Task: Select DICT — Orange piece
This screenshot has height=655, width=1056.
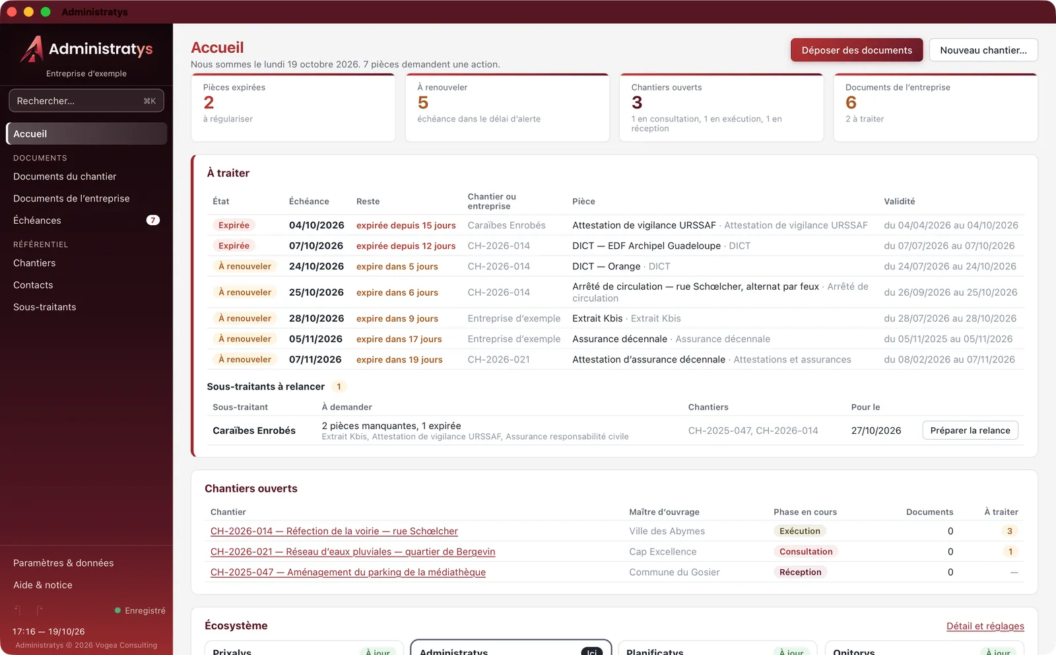Action: 607,266
